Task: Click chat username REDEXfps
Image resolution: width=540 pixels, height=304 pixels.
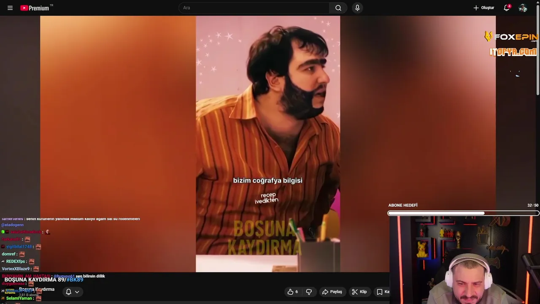Action: click(16, 261)
